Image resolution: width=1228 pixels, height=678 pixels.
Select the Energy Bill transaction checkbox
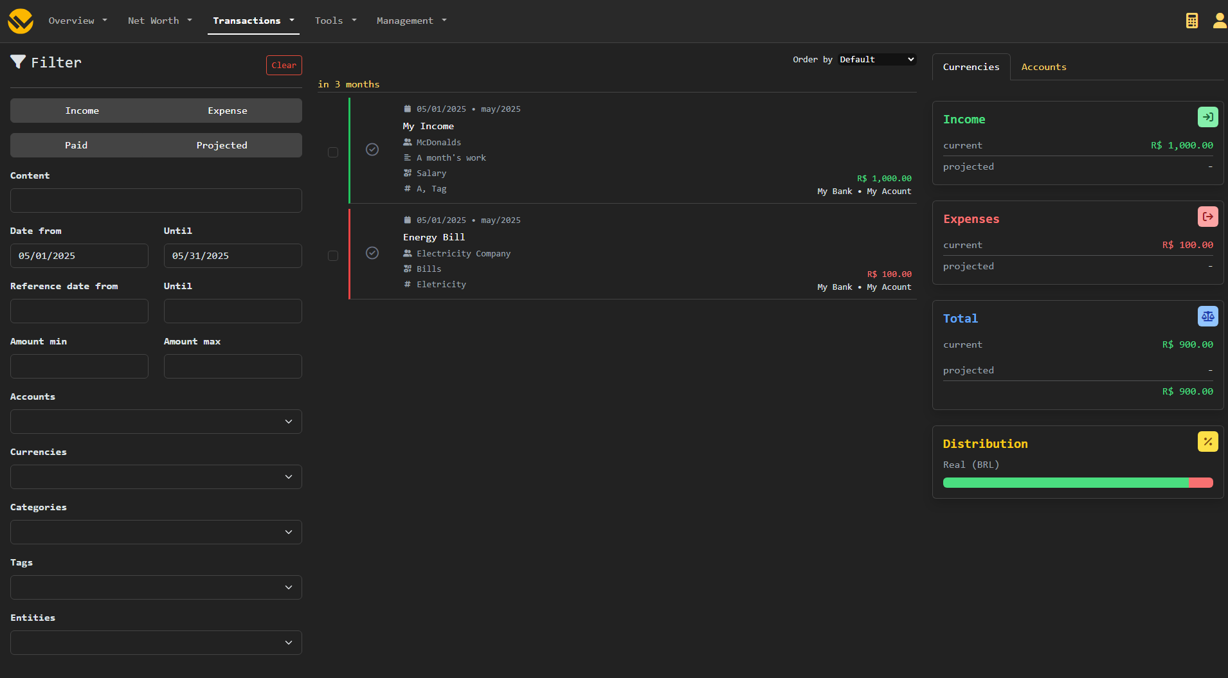point(333,256)
